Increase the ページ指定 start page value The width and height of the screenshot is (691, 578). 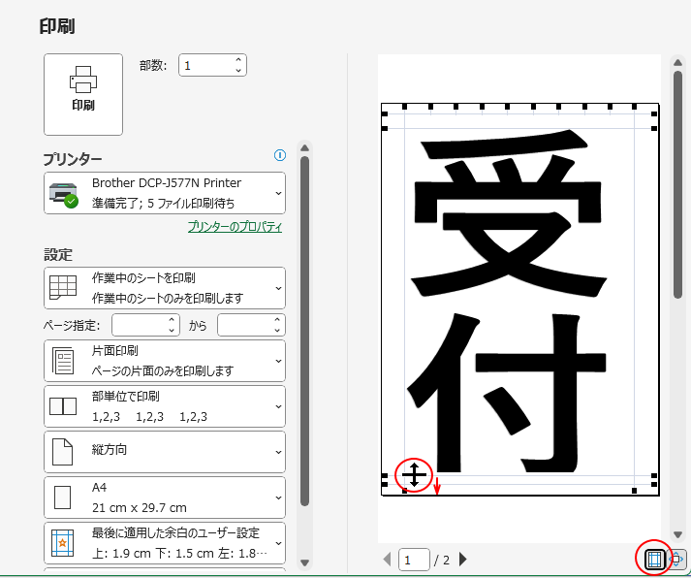point(172,320)
